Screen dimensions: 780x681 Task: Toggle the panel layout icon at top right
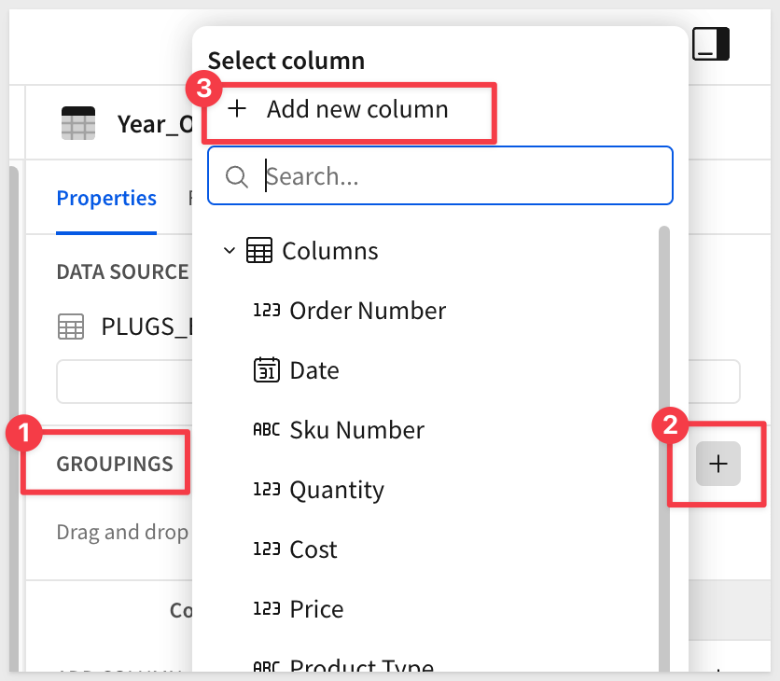710,43
